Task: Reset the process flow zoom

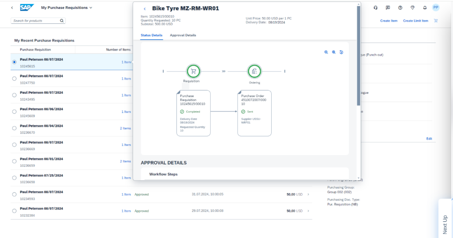Action: click(x=341, y=52)
